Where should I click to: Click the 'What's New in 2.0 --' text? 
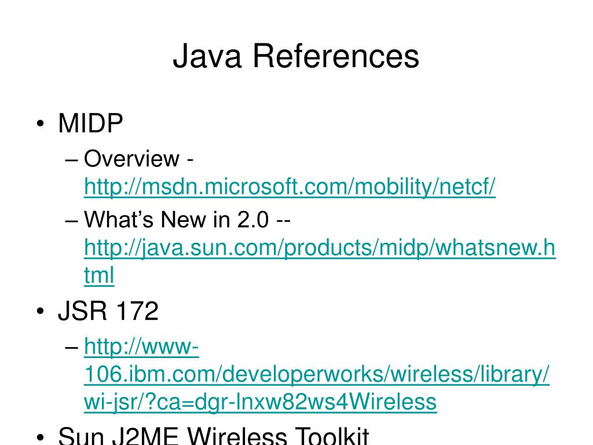187,219
